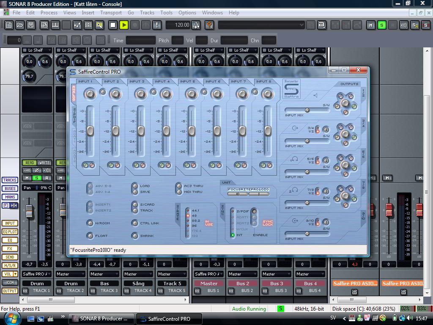Enable the FLOAT option in SaffireControl
Screen dimensions: 433x325
(90, 236)
